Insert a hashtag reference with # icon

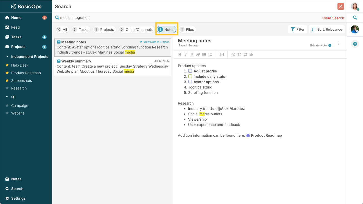(246, 55)
